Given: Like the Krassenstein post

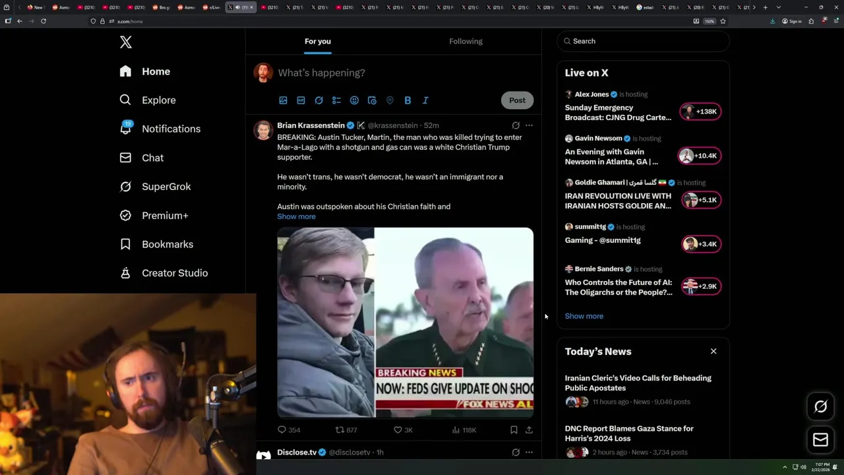Looking at the screenshot, I should point(403,429).
